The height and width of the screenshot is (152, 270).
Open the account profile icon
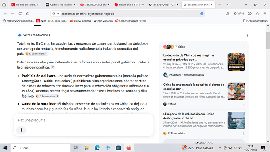pos(250,14)
